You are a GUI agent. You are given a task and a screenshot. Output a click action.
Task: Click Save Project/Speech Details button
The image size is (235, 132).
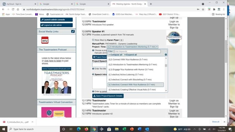tap(108, 96)
